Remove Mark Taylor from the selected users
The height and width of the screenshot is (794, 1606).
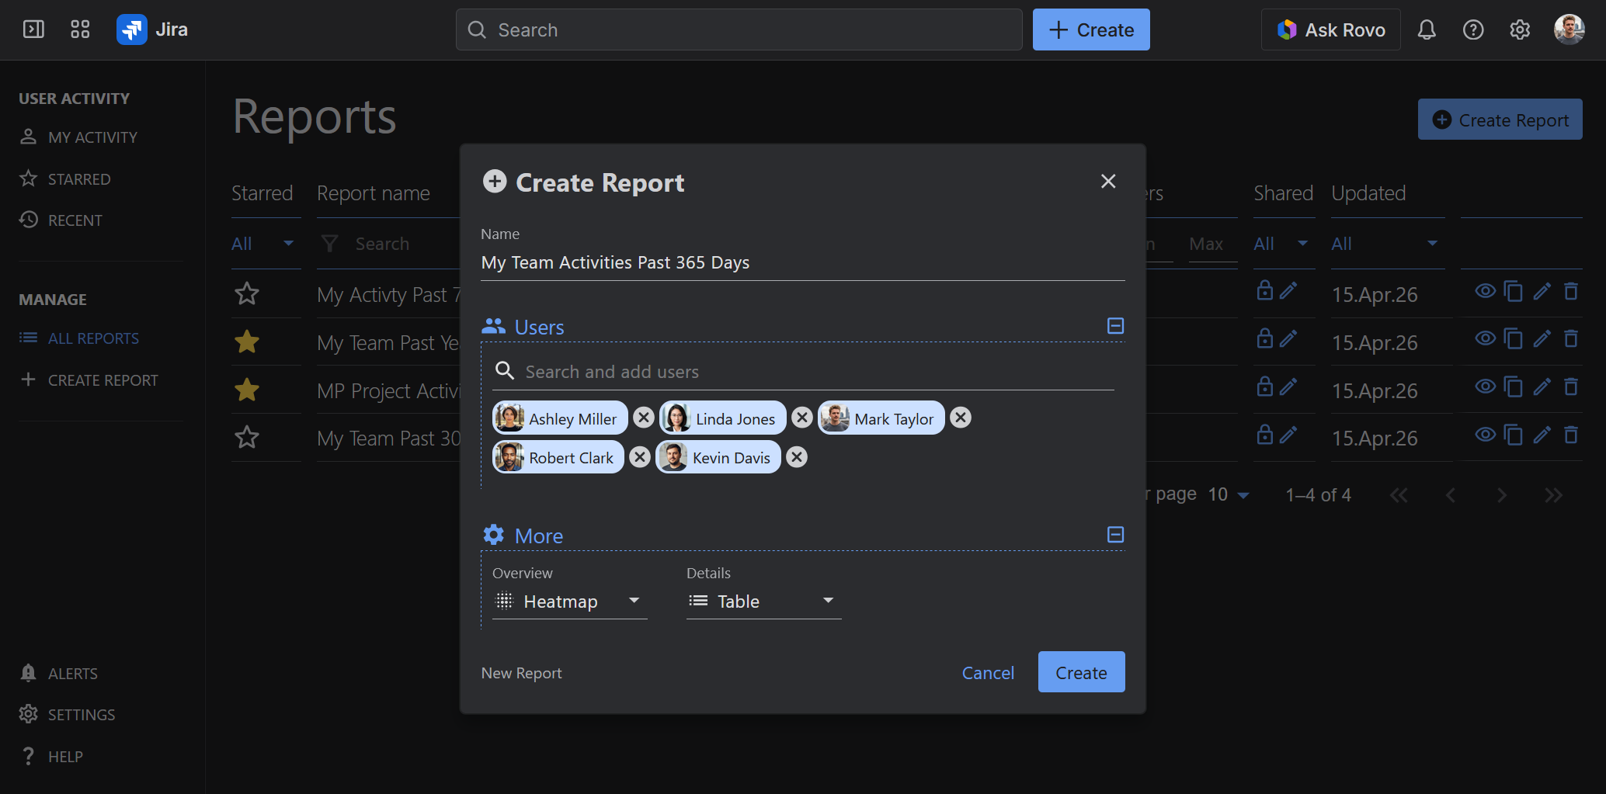click(961, 418)
